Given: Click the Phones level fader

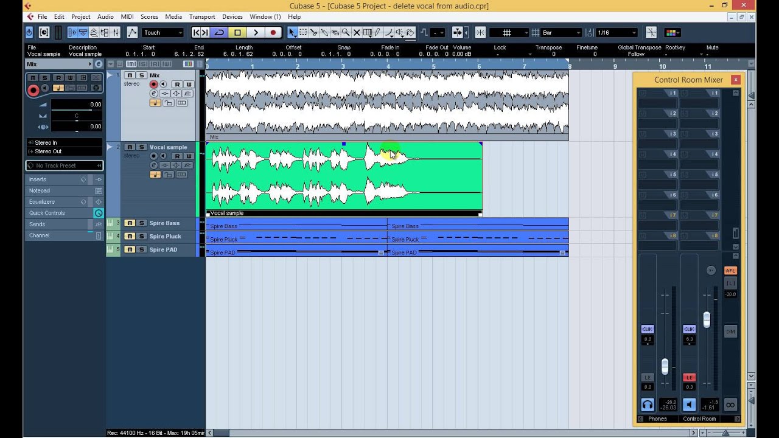Looking at the screenshot, I should click(x=665, y=367).
